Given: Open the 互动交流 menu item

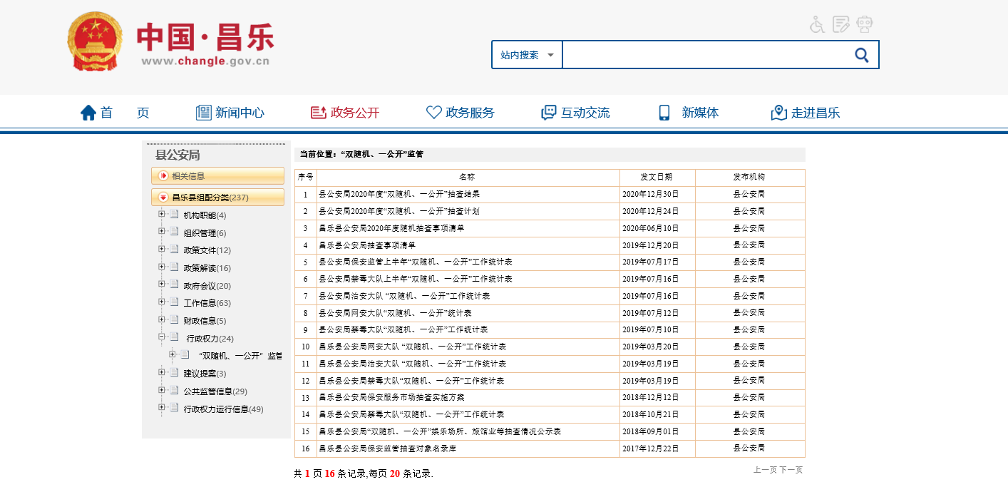Looking at the screenshot, I should click(x=575, y=113).
